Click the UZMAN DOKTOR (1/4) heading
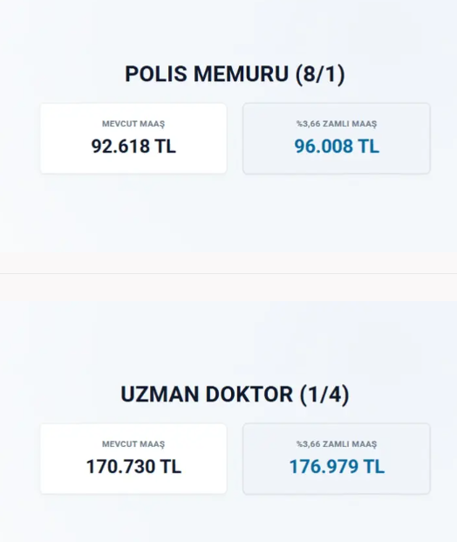Image resolution: width=457 pixels, height=542 pixels. 235,394
